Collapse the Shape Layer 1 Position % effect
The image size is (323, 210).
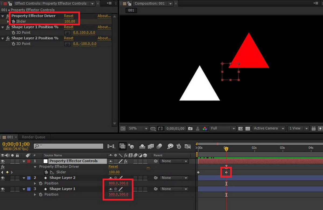(3, 27)
